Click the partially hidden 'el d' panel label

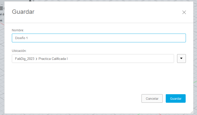pyautogui.click(x=2, y=14)
